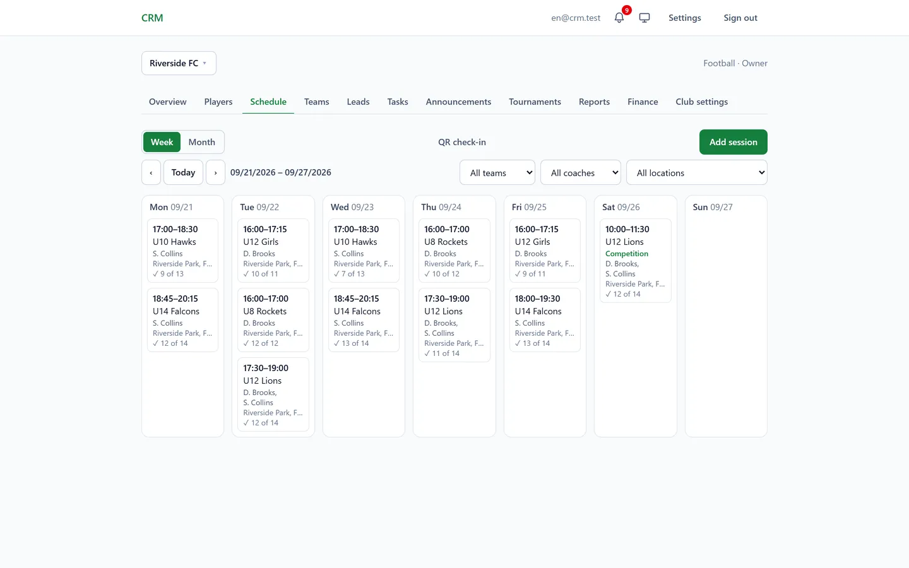
Task: Expand the All coaches filter
Action: pyautogui.click(x=581, y=173)
